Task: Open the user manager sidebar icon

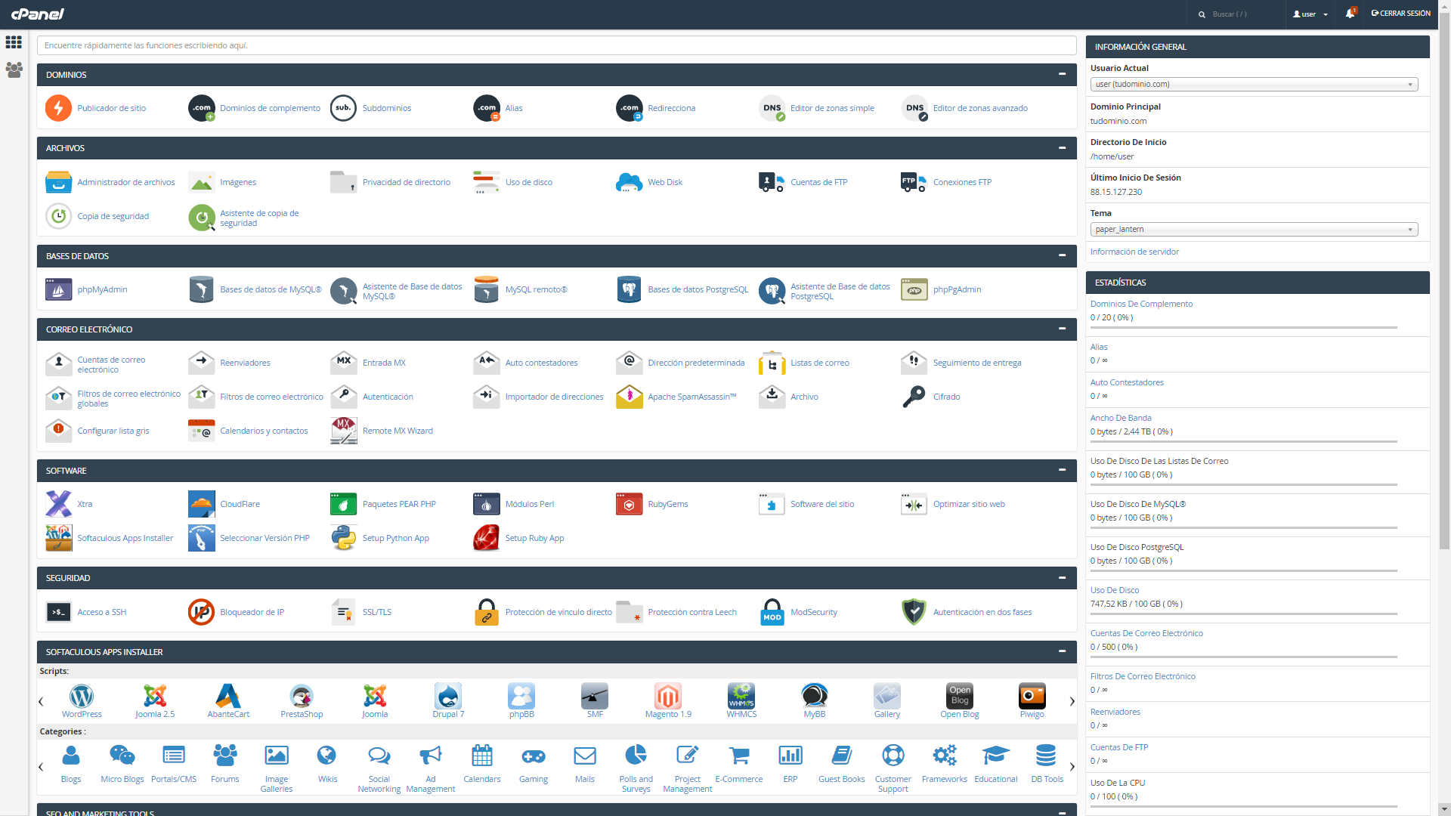Action: click(x=14, y=70)
